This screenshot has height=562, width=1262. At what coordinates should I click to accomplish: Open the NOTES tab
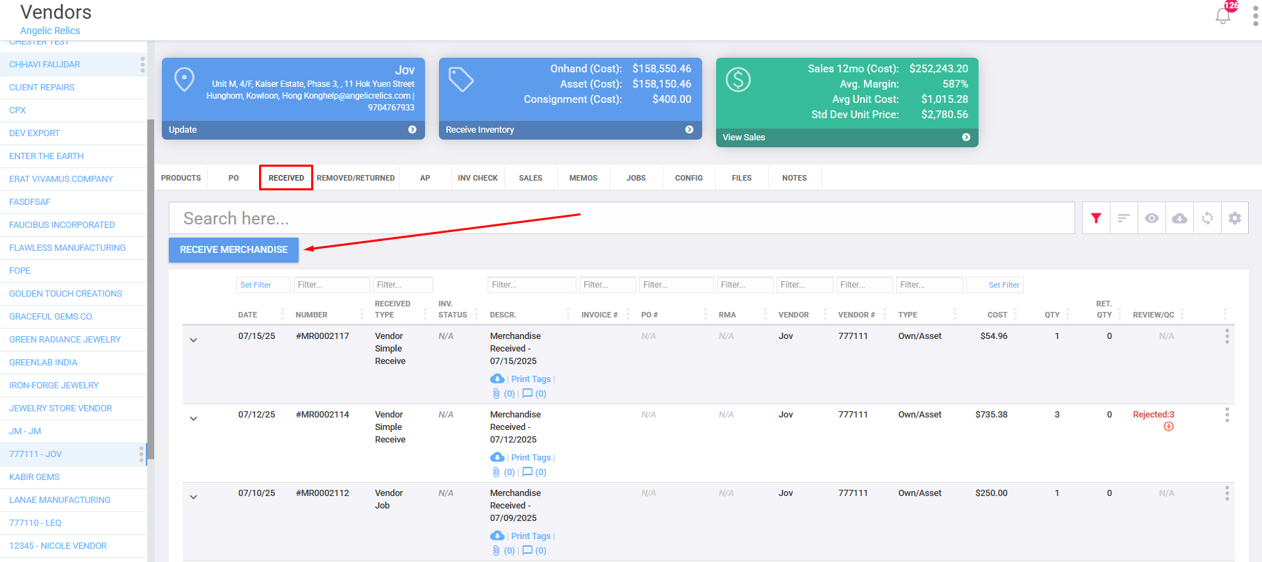pos(795,178)
